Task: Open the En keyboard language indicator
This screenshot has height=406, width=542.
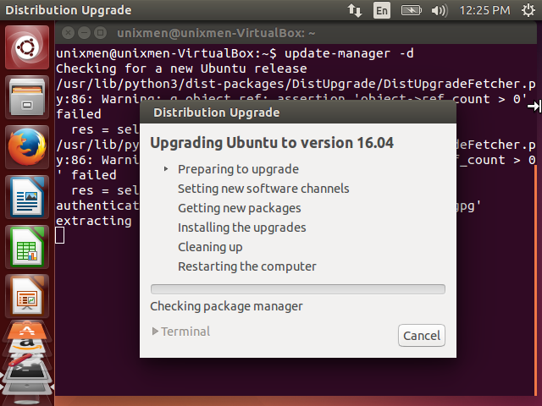Action: [382, 10]
